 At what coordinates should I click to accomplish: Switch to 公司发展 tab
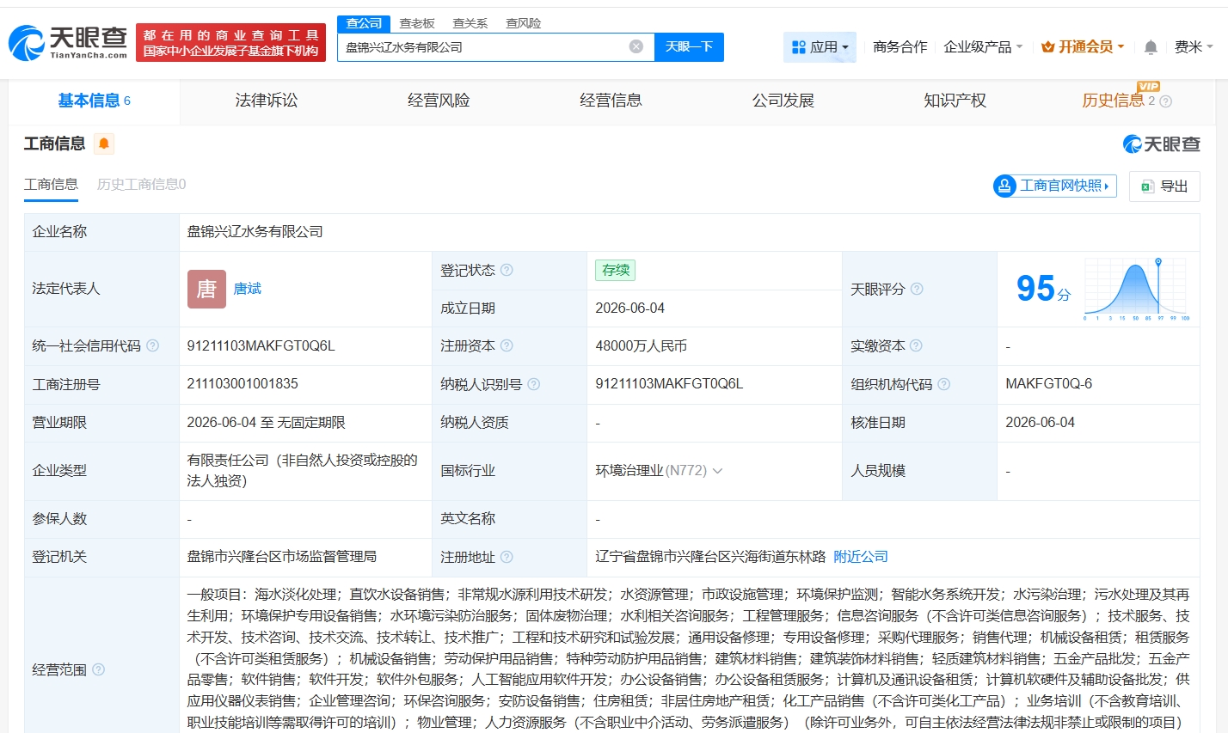click(783, 101)
